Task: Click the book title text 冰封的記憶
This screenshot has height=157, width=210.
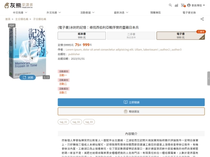Action: point(98,28)
